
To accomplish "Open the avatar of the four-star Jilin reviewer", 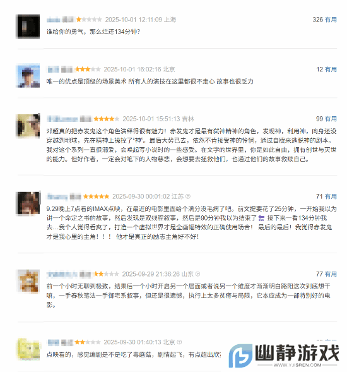I will click(28, 126).
